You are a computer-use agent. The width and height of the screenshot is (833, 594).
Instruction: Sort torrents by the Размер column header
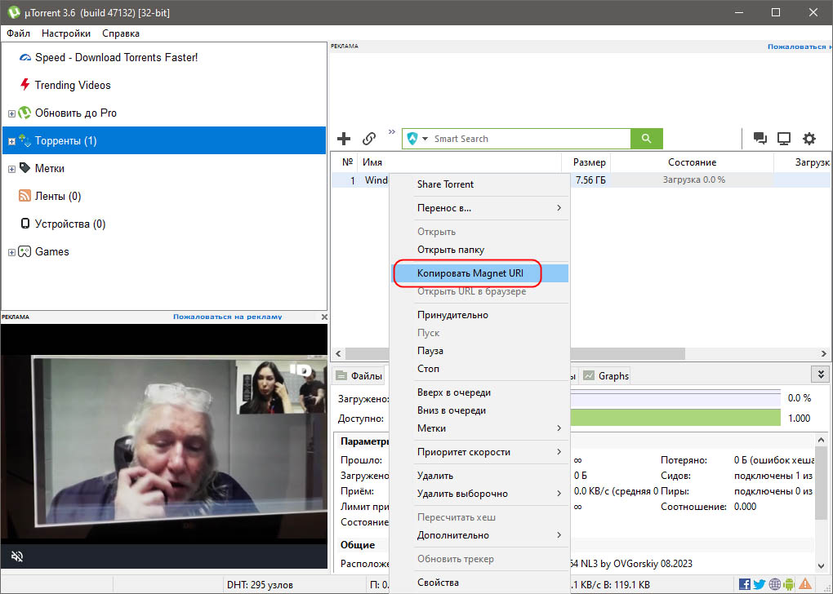point(586,162)
